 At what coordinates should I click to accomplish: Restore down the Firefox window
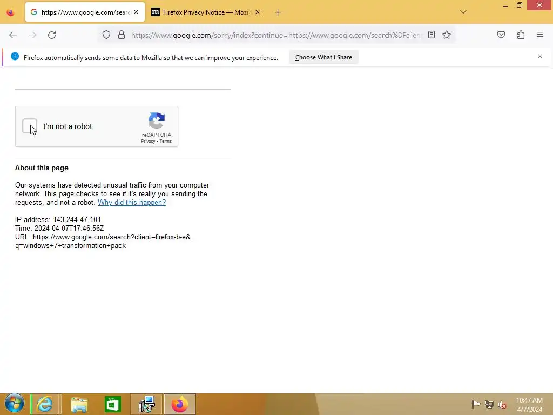pos(520,5)
